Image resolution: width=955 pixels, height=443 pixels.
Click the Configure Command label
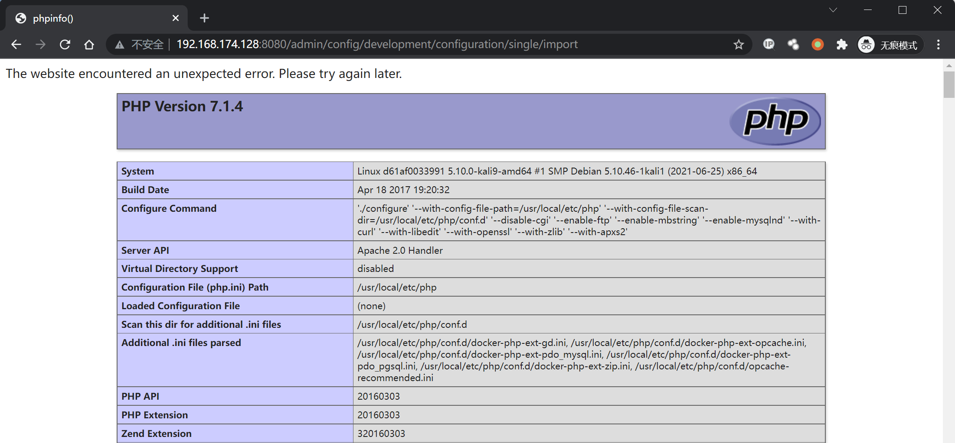click(x=169, y=208)
